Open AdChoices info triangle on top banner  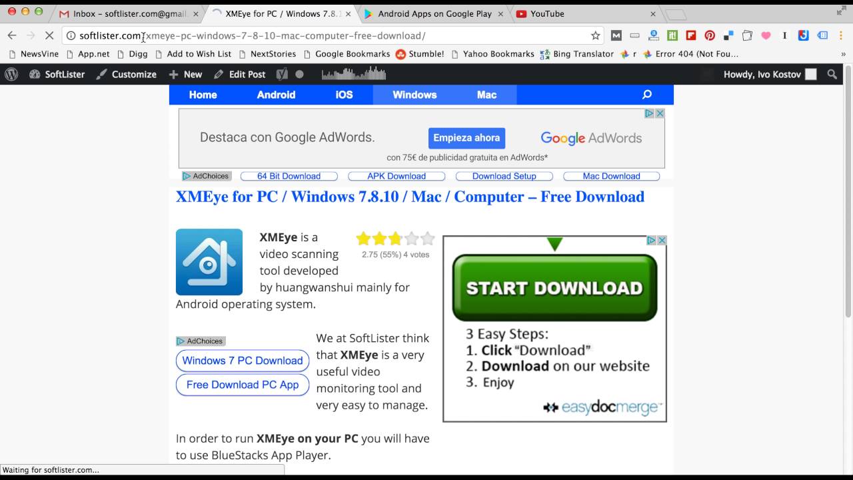[x=649, y=114]
